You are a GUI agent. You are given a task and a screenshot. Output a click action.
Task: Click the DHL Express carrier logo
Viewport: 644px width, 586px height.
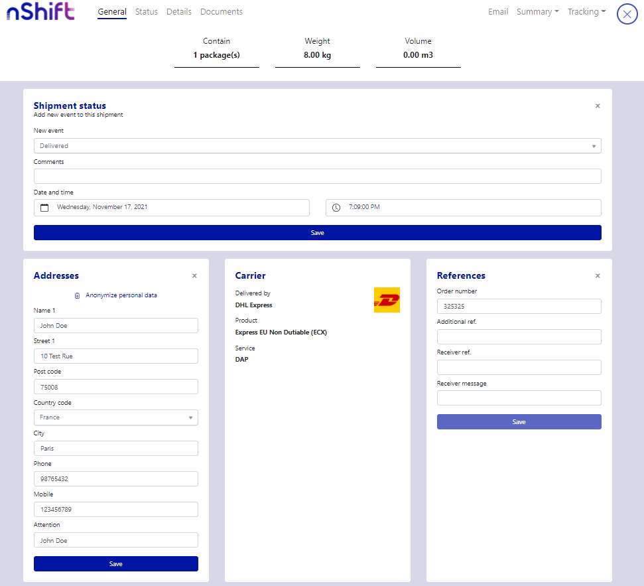tap(387, 300)
